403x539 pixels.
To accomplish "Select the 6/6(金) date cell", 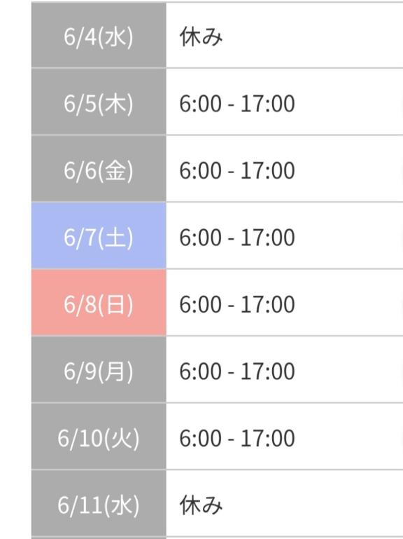I will 99,169.
